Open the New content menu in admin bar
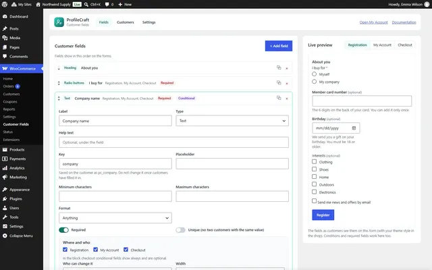The image size is (432, 270). click(124, 5)
